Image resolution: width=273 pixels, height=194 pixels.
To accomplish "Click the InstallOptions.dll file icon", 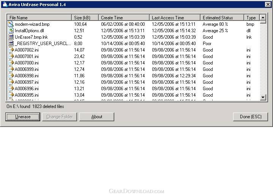I will tap(11, 31).
